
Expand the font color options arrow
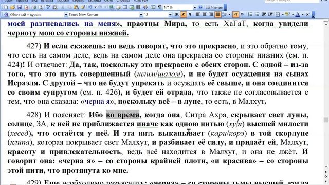coord(303,14)
